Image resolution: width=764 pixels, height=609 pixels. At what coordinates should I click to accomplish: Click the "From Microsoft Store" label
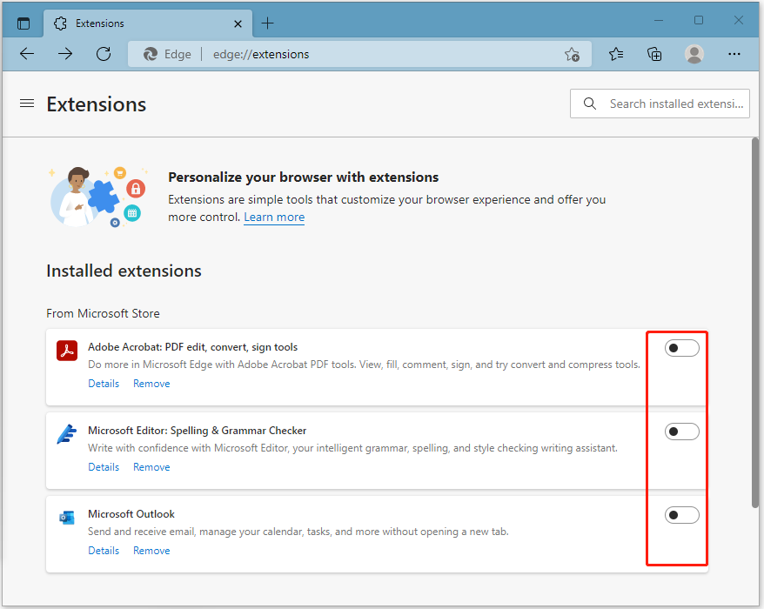[x=103, y=313]
